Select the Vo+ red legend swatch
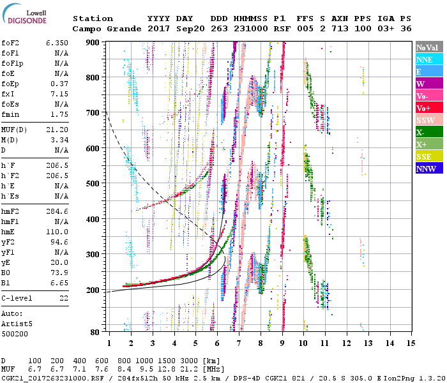447x383 pixels. click(x=429, y=108)
